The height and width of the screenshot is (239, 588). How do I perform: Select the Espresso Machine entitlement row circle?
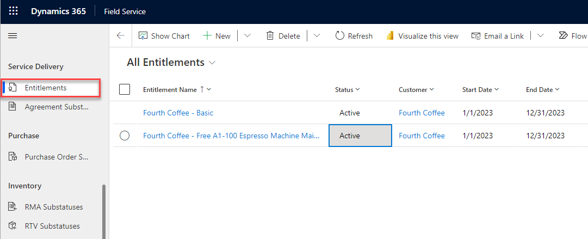click(125, 136)
